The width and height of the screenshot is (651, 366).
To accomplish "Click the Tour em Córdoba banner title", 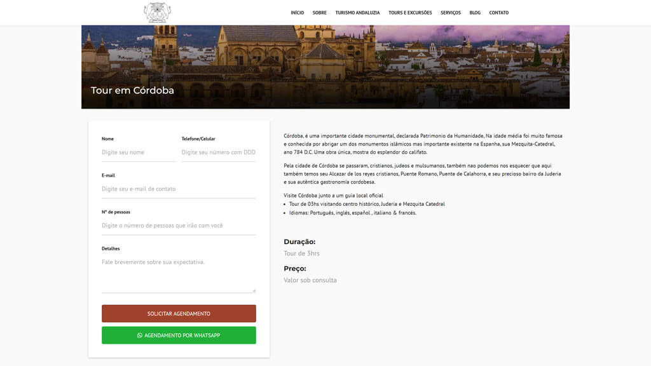I will click(x=132, y=90).
